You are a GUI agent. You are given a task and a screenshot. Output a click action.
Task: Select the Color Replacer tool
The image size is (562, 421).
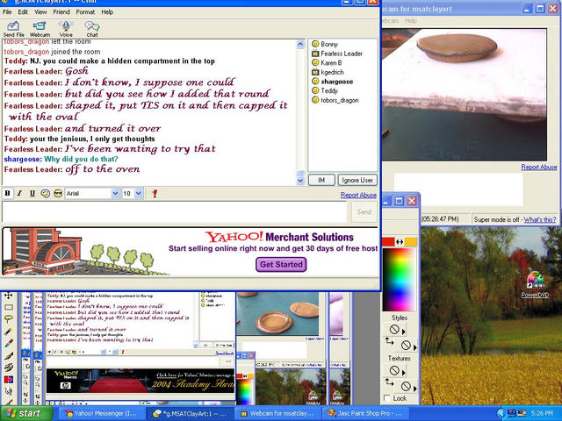[8, 379]
